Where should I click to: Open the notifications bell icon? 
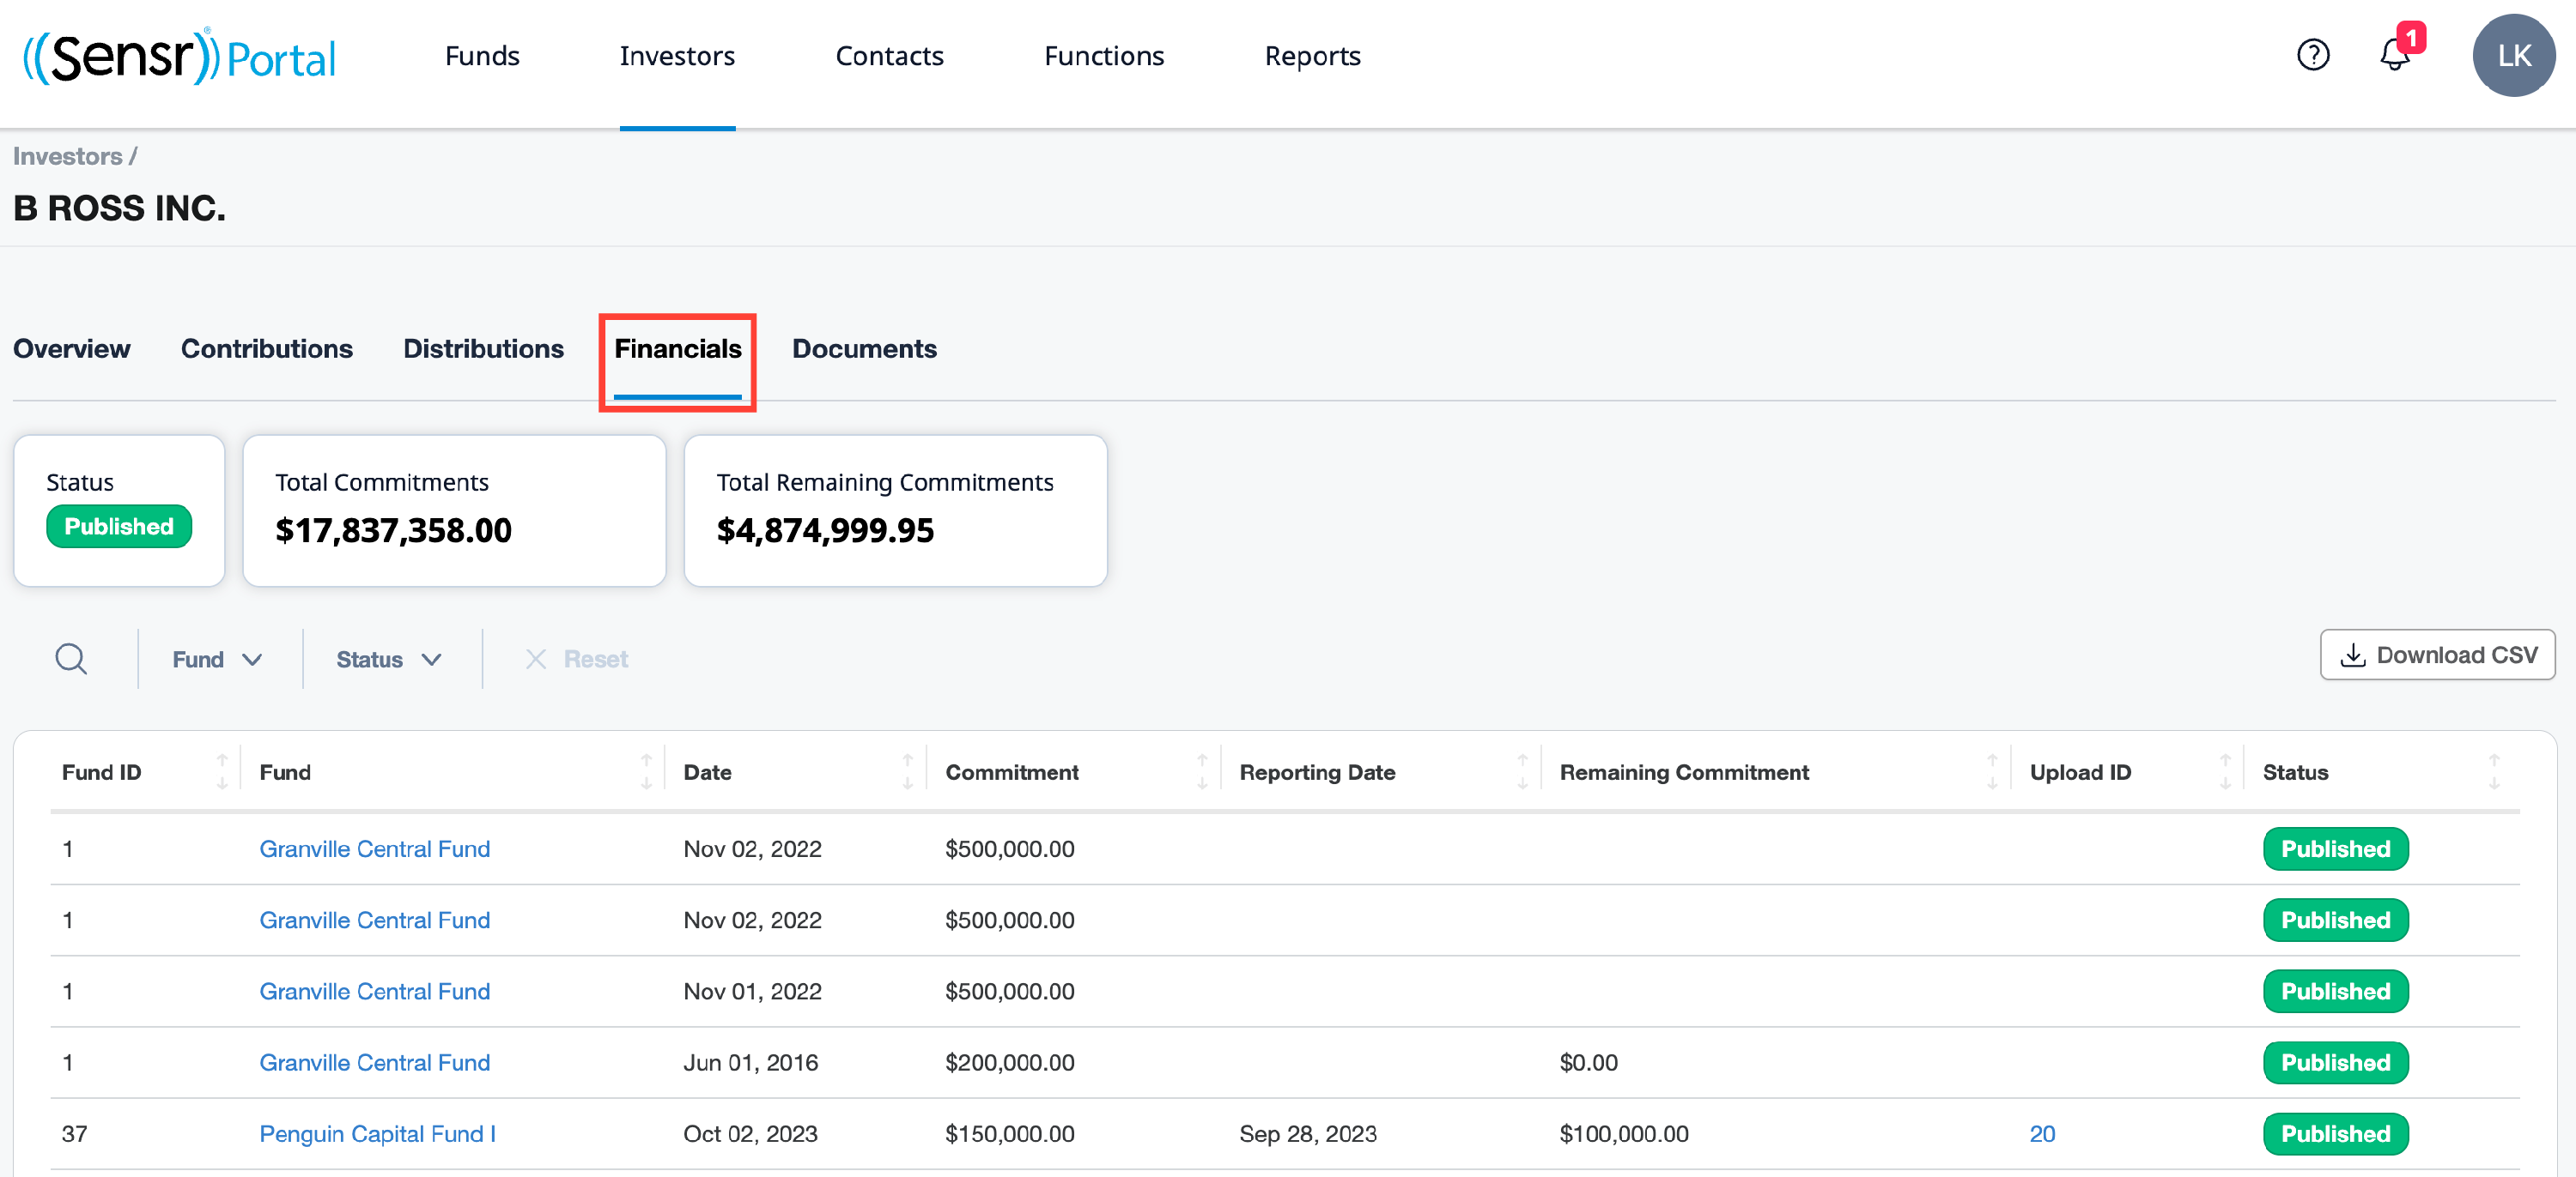click(x=2396, y=53)
